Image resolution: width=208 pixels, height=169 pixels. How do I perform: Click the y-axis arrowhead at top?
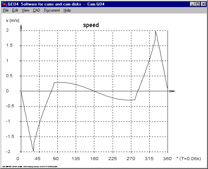[21, 27]
